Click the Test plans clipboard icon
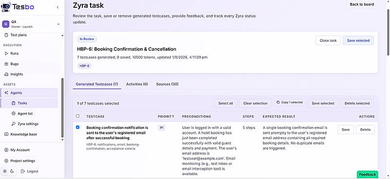Screen dimensions: 390x179 (6, 35)
